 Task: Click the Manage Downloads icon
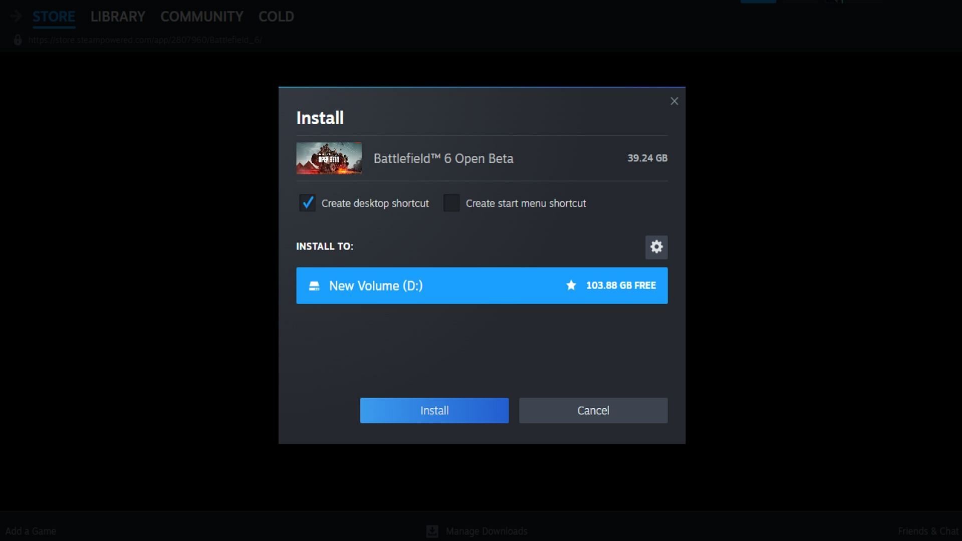(432, 531)
